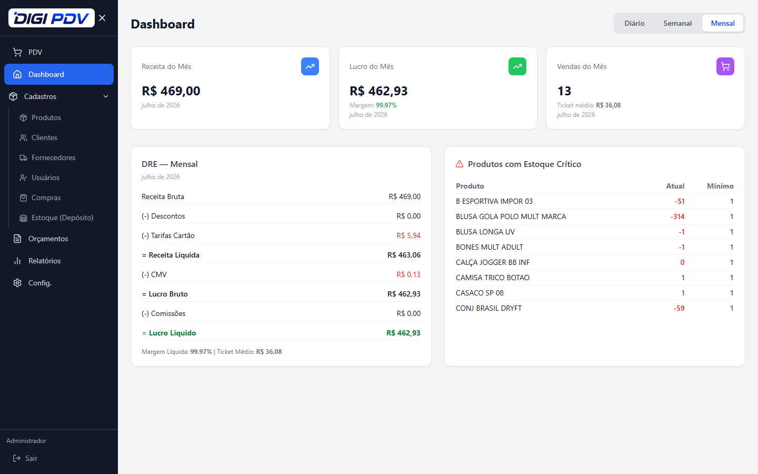The width and height of the screenshot is (758, 474).
Task: Click Produtos com Estoque Crítico heading
Action: [524, 164]
